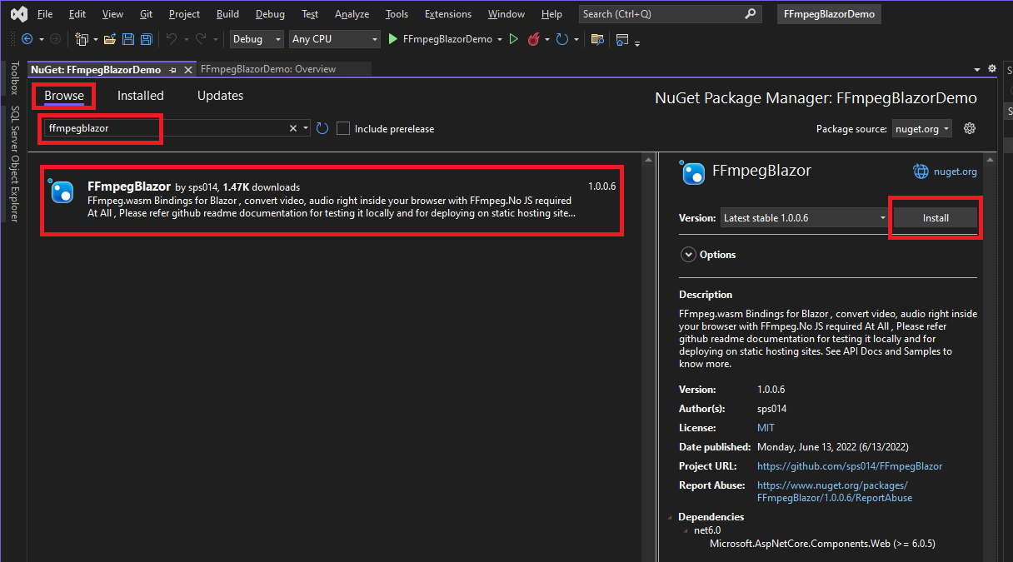This screenshot has height=562, width=1013.
Task: Click the Restart circular arrow icon
Action: click(x=562, y=39)
